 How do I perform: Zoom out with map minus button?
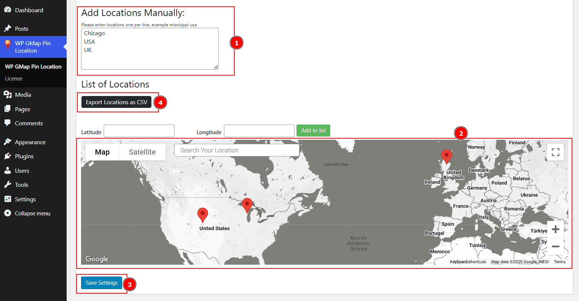click(555, 247)
